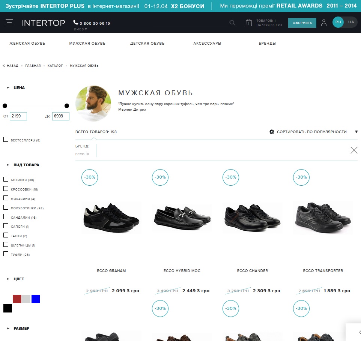Click the INTERTOP logo
The height and width of the screenshot is (341, 361).
[x=43, y=23]
